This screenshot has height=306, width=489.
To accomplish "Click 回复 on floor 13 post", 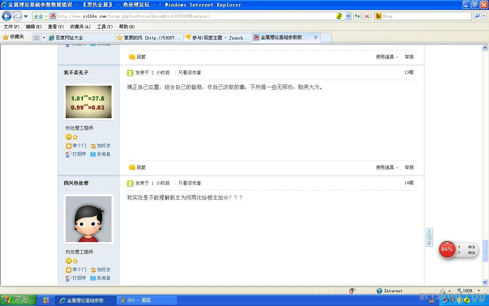I will [x=138, y=167].
